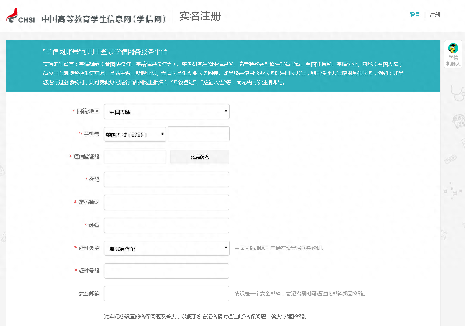
Task: Expand the phone country code dropdown 中国大陆（0086）
Action: click(135, 135)
